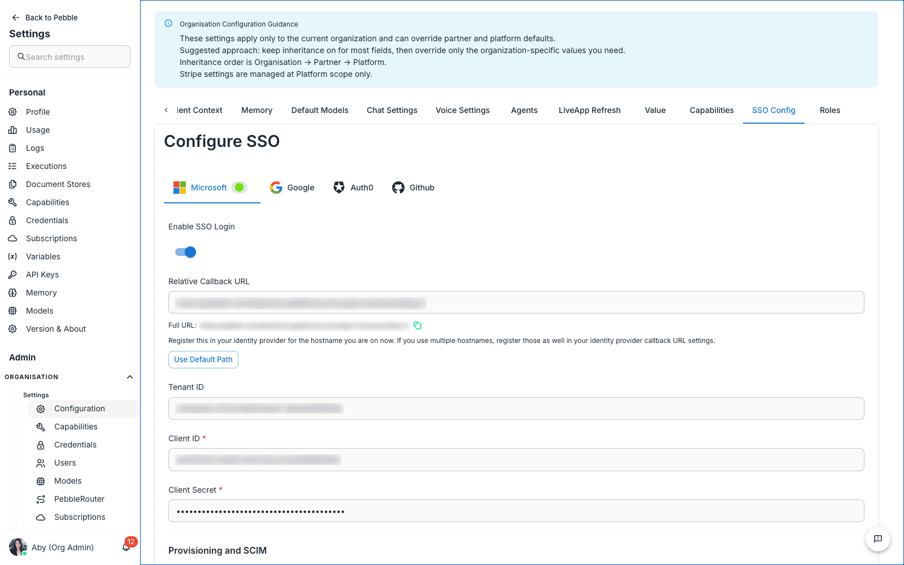Open Version & About in sidebar
The image size is (904, 565).
[x=56, y=329]
